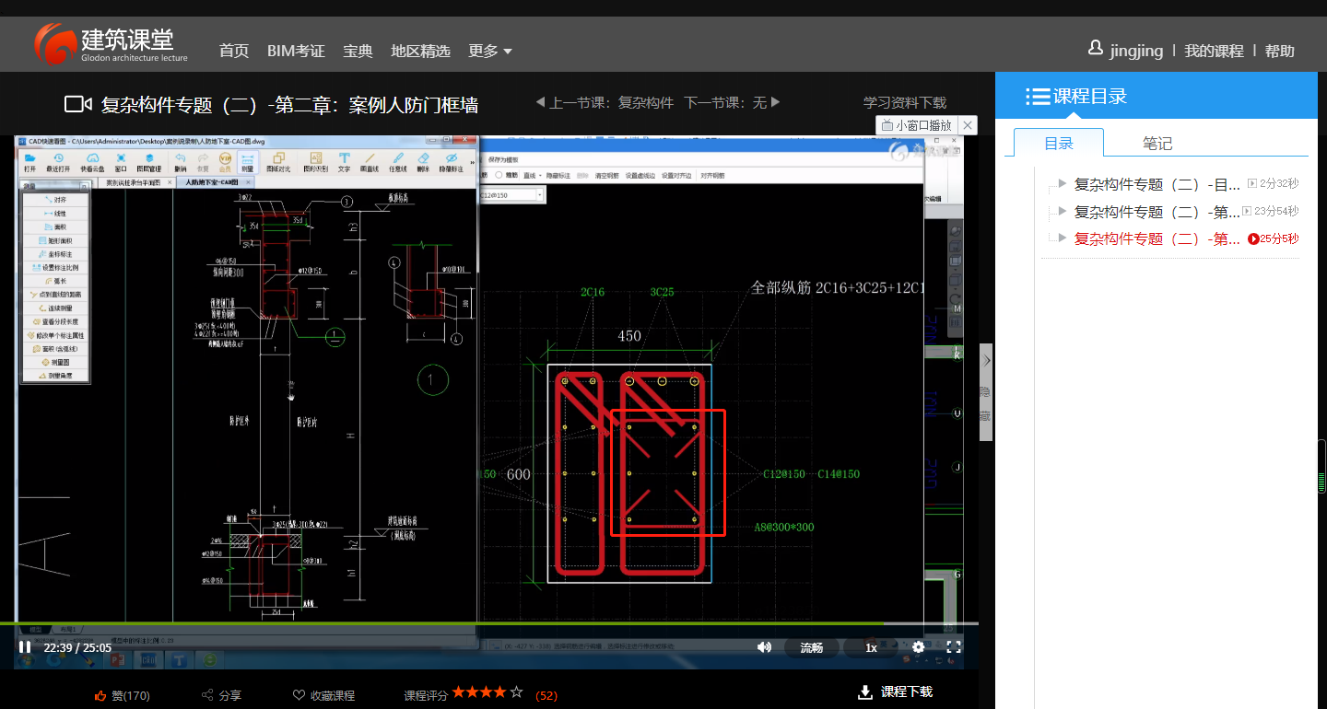This screenshot has width=1327, height=709.
Task: Open the 帮助 help link
Action: 1279,52
